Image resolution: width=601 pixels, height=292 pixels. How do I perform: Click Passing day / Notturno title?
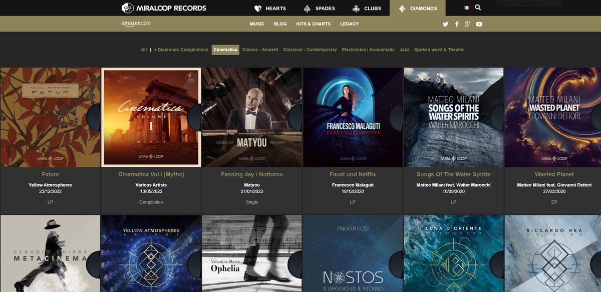click(x=252, y=174)
